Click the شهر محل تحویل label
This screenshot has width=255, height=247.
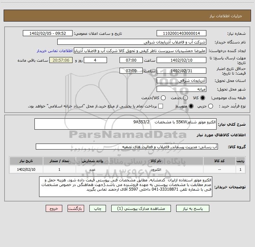tap(231, 89)
